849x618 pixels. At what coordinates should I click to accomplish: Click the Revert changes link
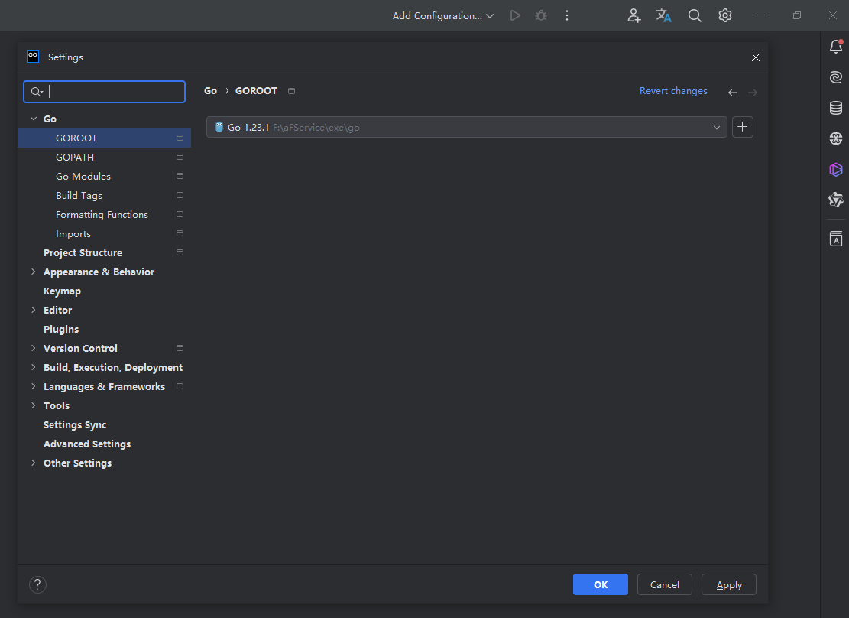[x=673, y=91]
